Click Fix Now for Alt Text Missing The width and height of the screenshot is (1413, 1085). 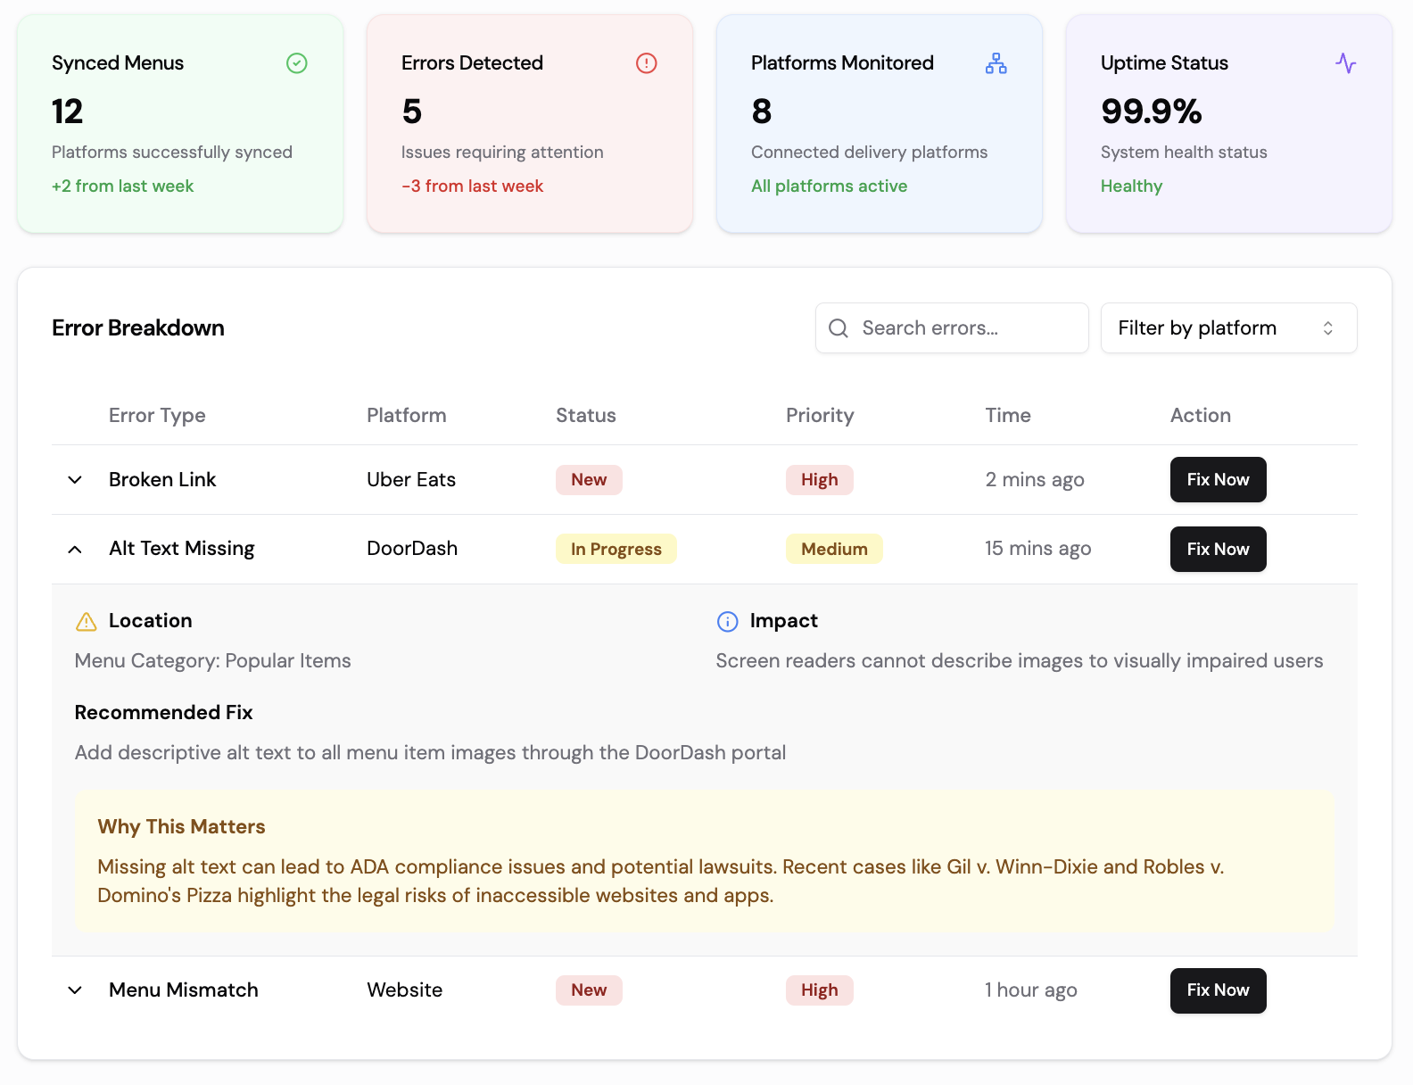tap(1218, 549)
